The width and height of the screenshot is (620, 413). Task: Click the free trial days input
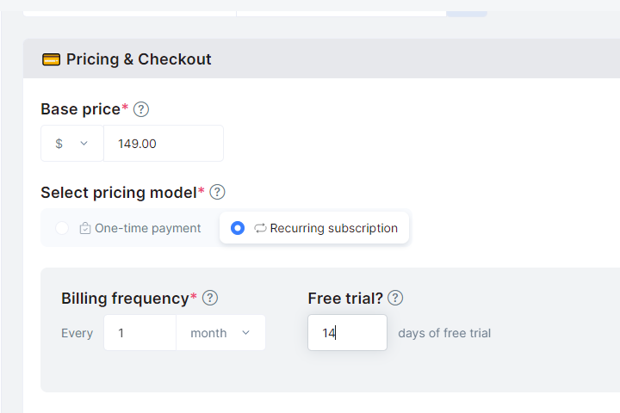click(x=347, y=333)
